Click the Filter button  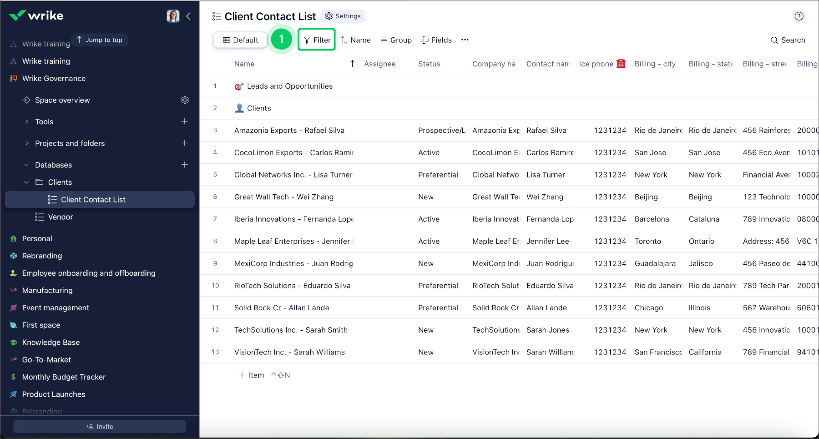(317, 40)
